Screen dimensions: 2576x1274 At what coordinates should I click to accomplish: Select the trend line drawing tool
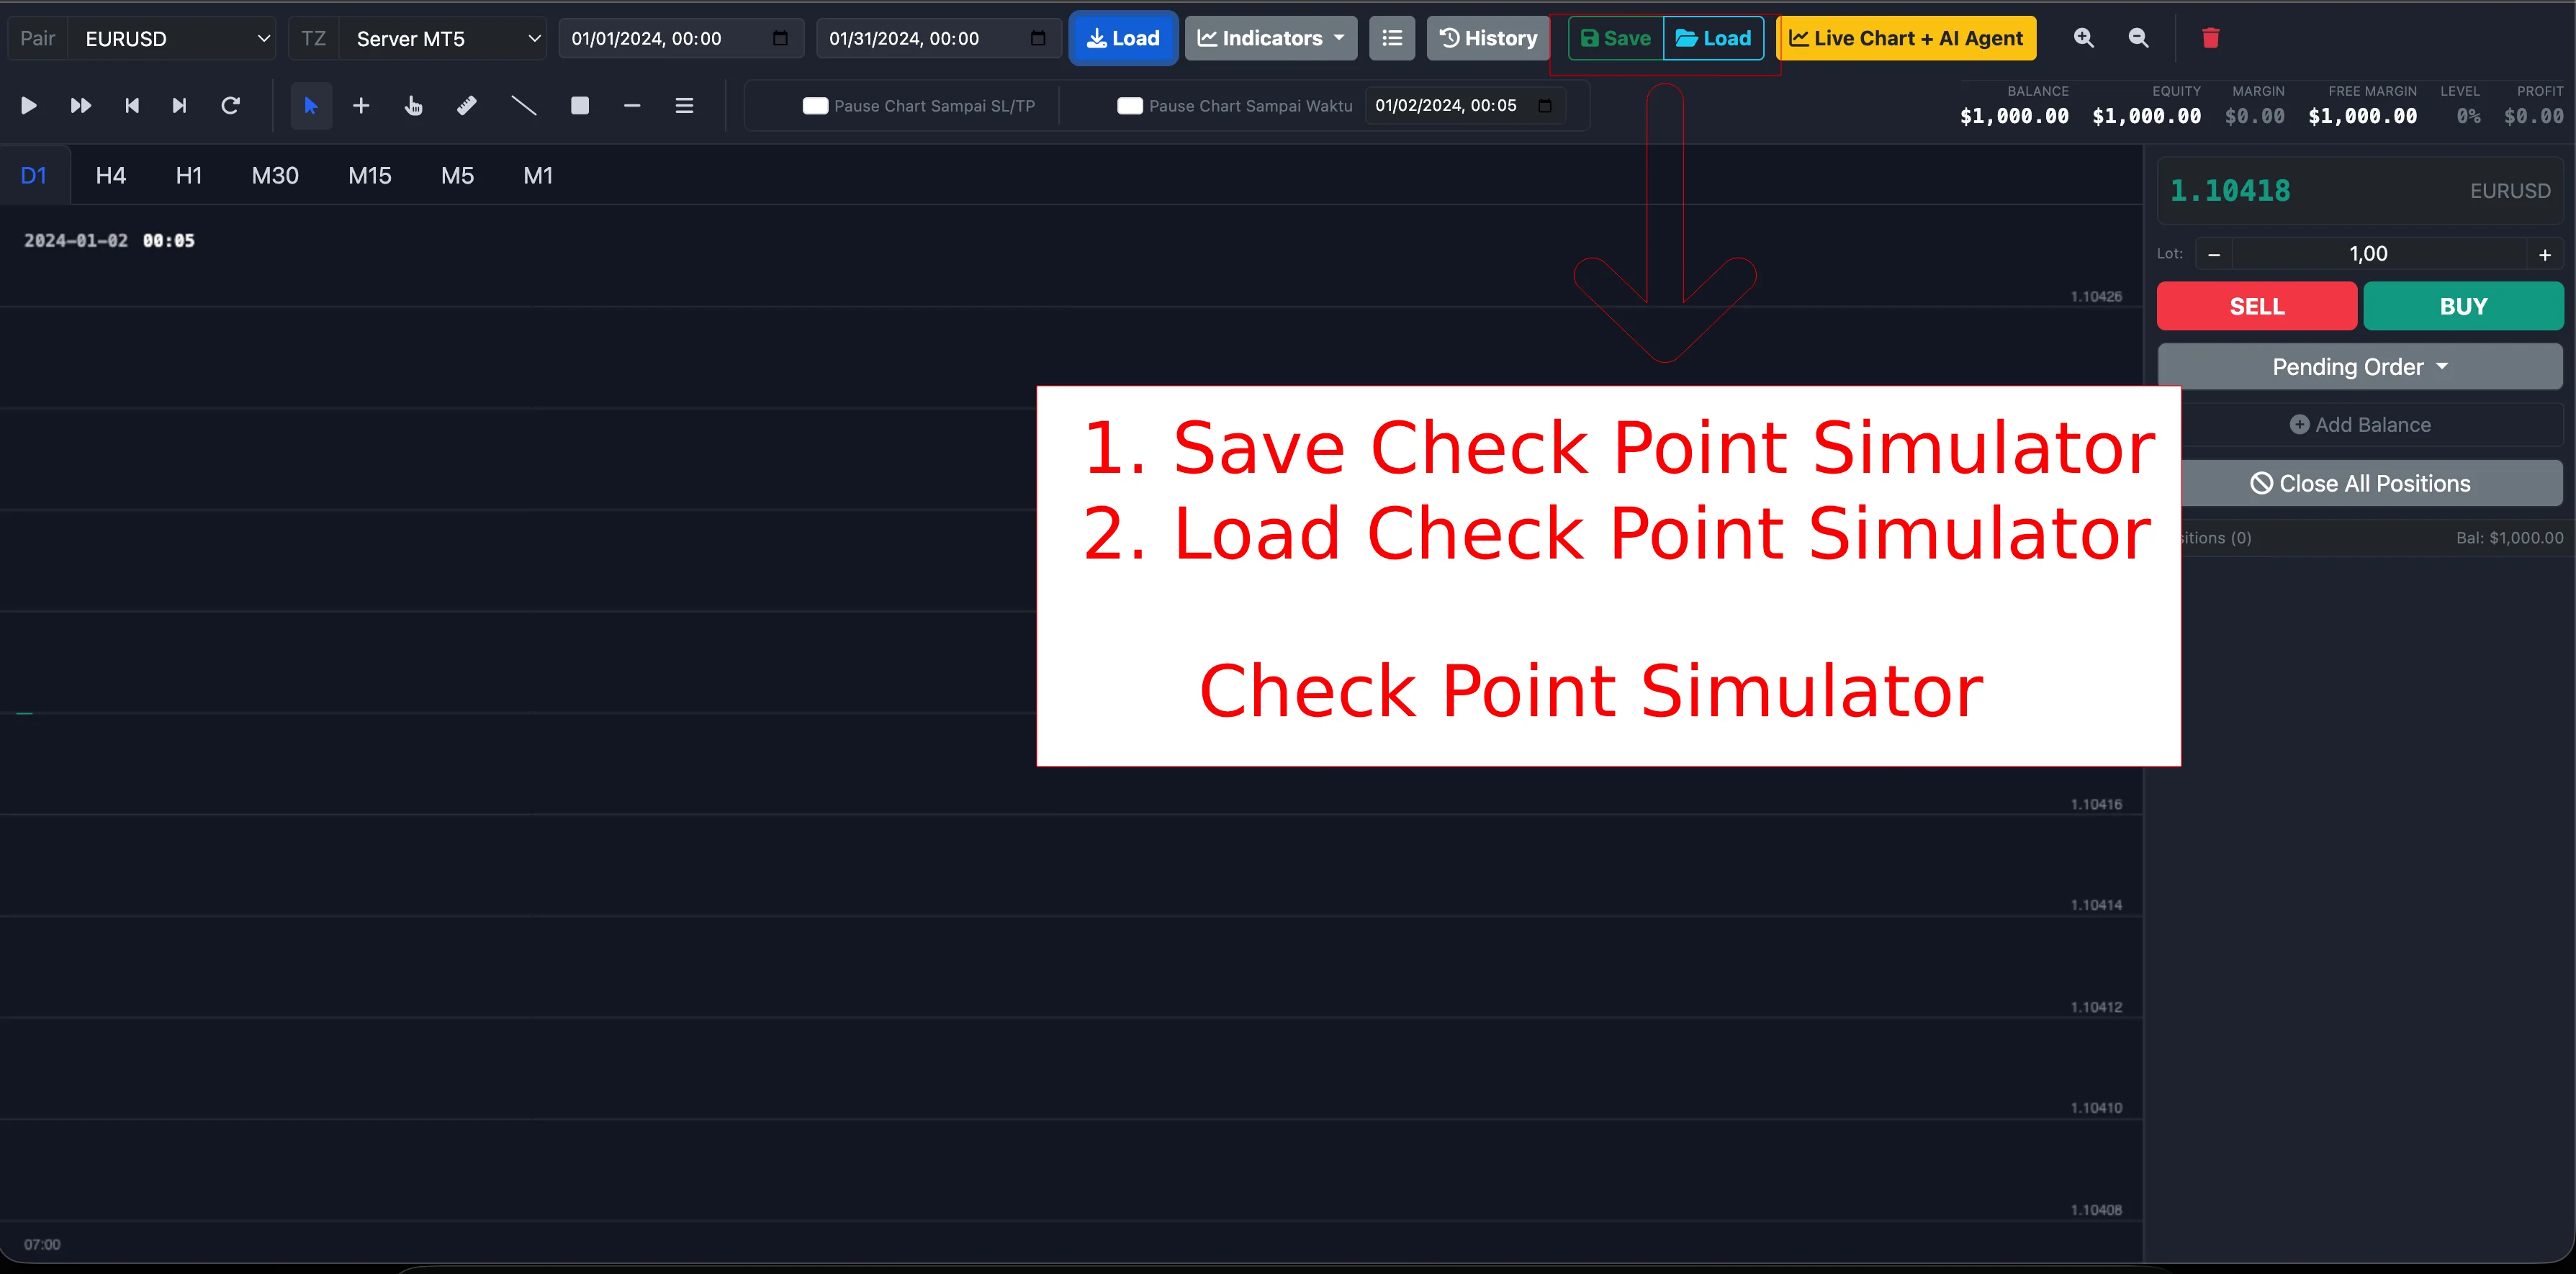tap(523, 105)
